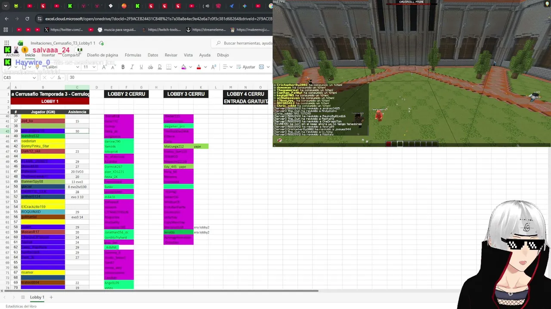551x309 pixels.
Task: Toggle italic text formatting
Action: pos(132,67)
